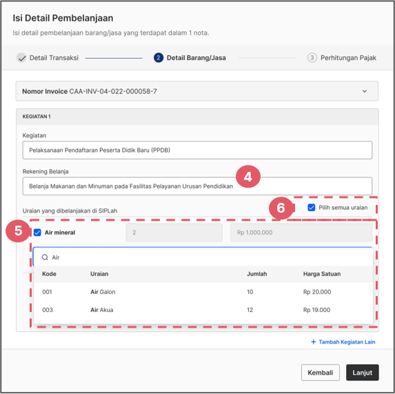Image resolution: width=395 pixels, height=394 pixels.
Task: Click the Kegiatan input field
Action: (x=197, y=150)
